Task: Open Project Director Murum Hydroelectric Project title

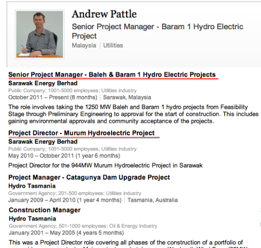Action: [82, 133]
